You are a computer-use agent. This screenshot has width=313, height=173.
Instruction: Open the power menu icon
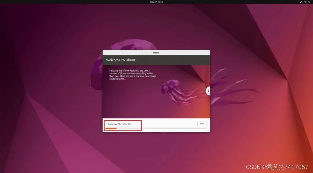tap(309, 2)
